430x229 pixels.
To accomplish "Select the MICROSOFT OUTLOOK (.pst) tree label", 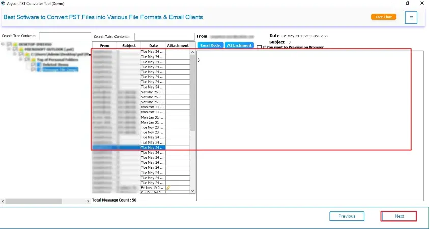I will click(x=49, y=49).
